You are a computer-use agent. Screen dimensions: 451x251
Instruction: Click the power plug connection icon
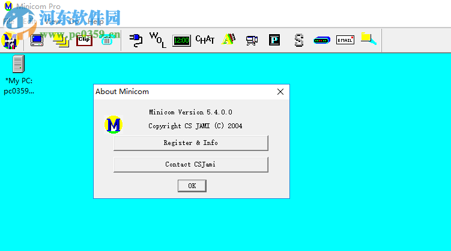click(x=136, y=40)
